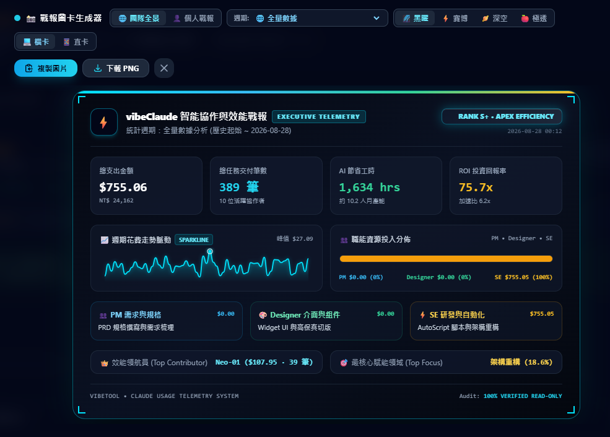Click 下載 PNG download button
The image size is (610, 437).
point(116,69)
